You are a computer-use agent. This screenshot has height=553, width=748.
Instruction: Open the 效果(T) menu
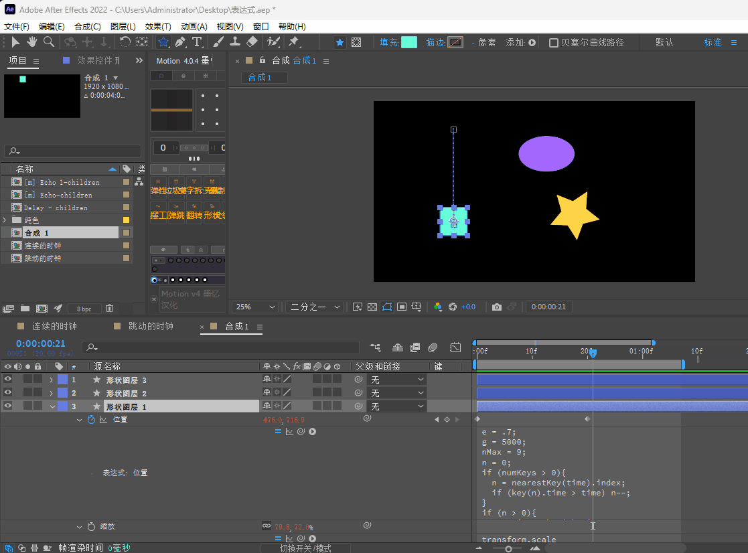point(157,26)
